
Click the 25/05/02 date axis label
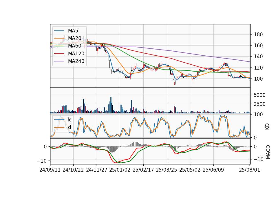190,170
